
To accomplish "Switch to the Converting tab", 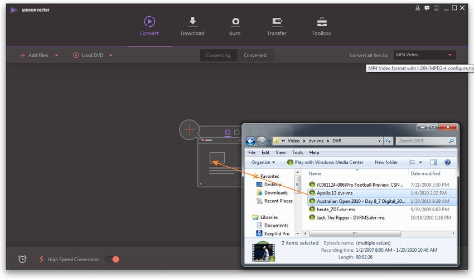I will coord(218,56).
